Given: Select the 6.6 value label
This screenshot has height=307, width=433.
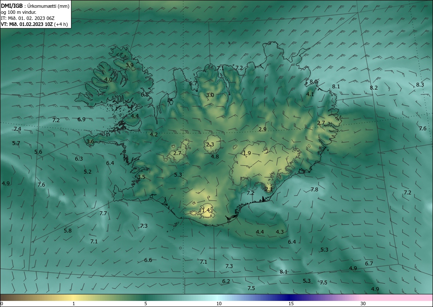Looking at the screenshot, I should 148,260.
